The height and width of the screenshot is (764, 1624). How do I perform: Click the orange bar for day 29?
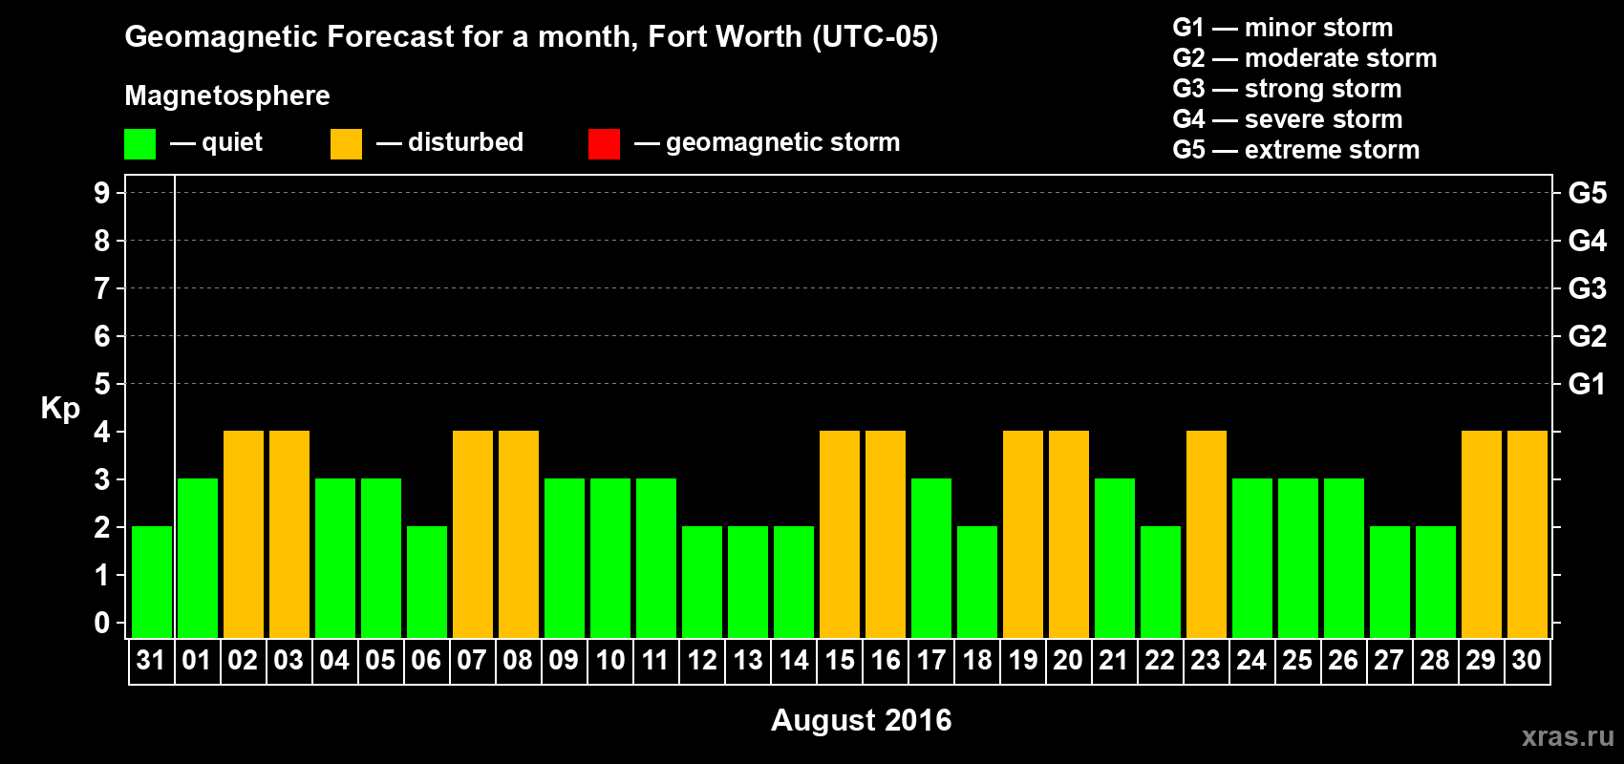coord(1482,534)
